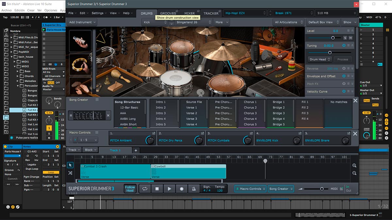This screenshot has height=220, width=392.
Task: Open the Song Creator hamburger menu
Action: click(x=97, y=100)
